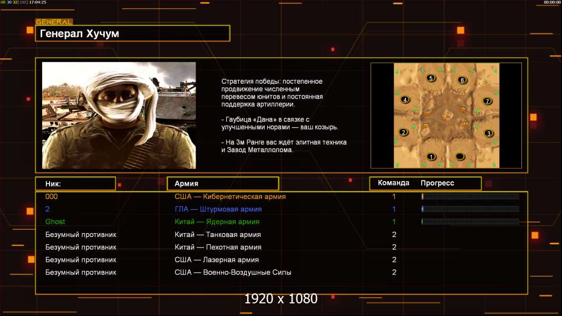Click "Безумный противник" in the Танковая армия row
562x316 pixels.
[x=81, y=235]
